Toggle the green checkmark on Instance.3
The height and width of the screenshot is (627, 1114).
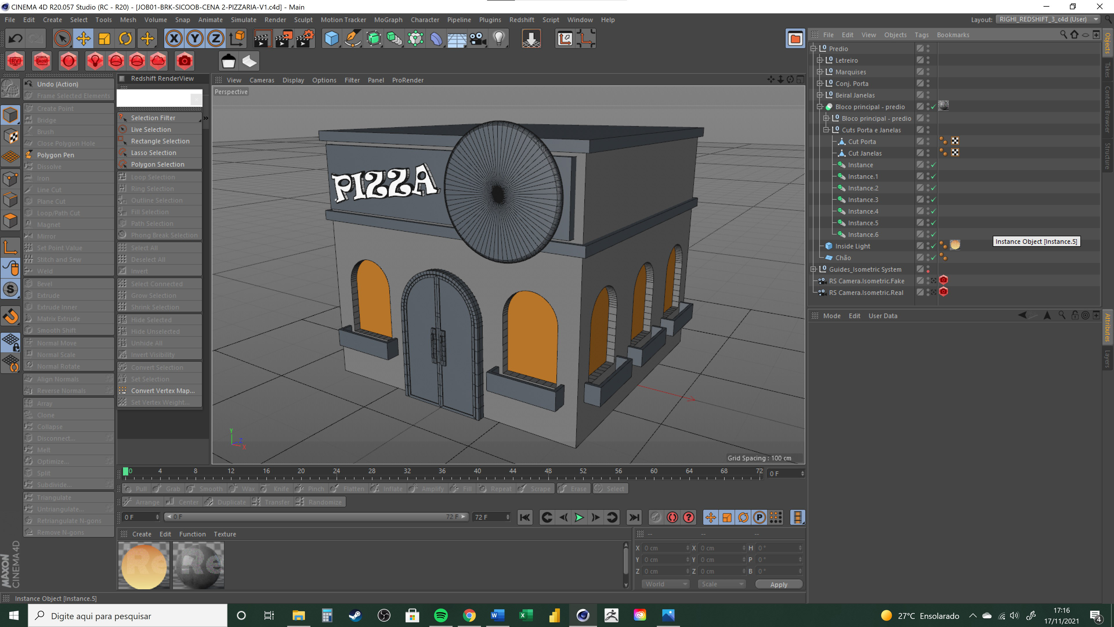tap(933, 200)
